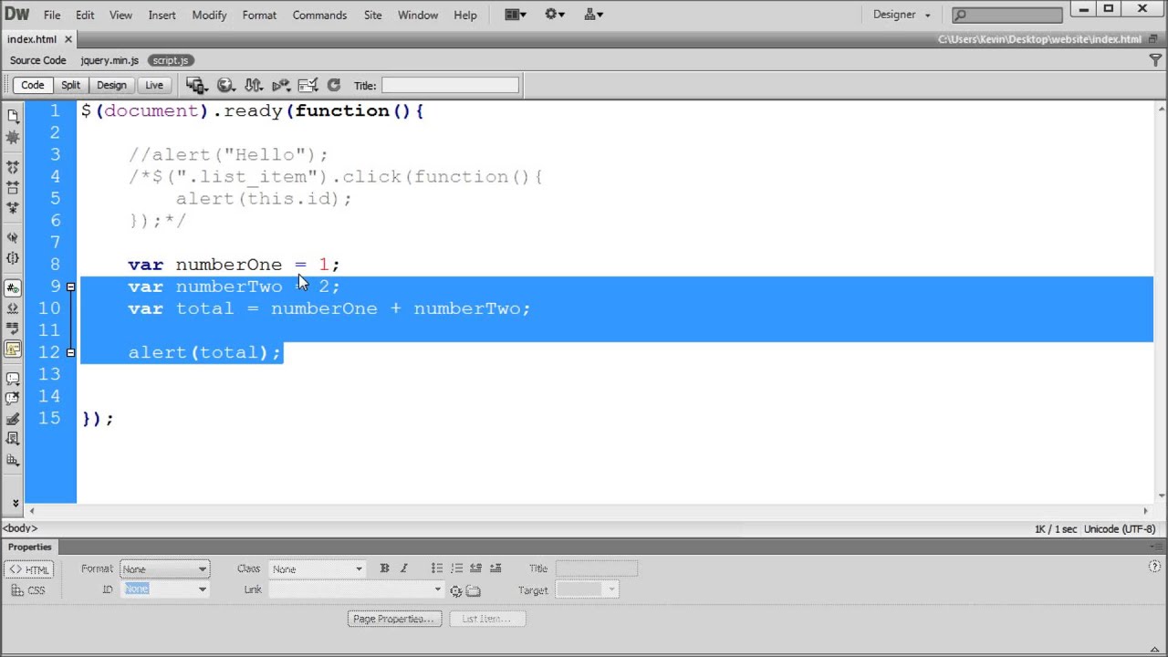Open the Designer workspace switcher
Screen dimensions: 1168x657
tap(902, 15)
